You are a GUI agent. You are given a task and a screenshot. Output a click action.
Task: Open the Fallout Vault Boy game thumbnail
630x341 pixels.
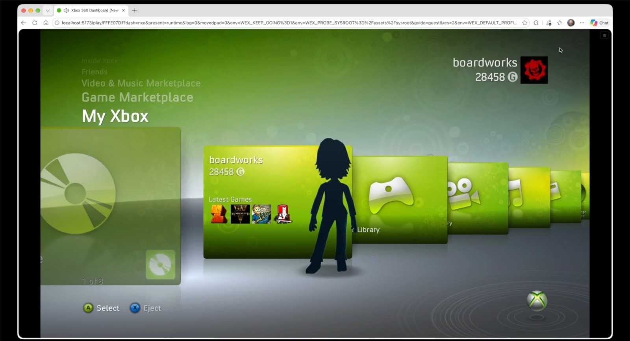click(261, 214)
